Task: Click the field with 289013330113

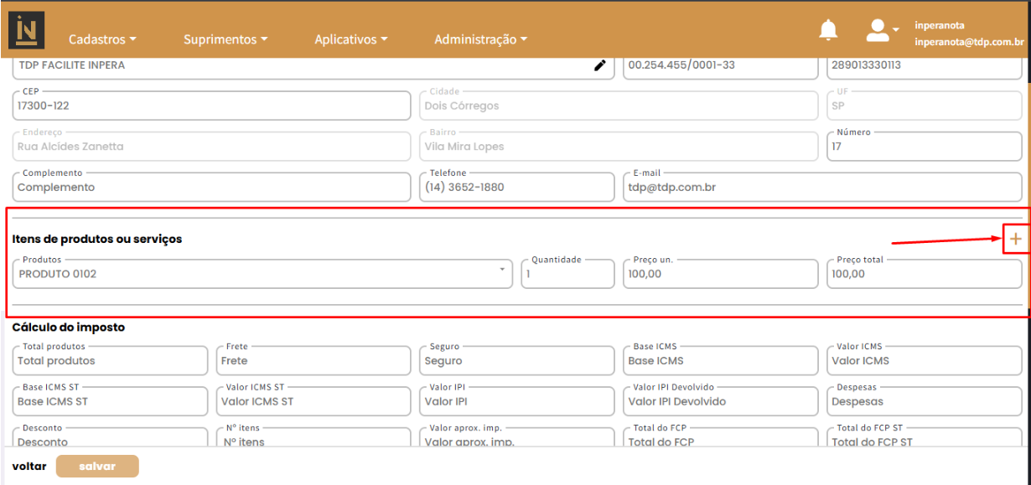Action: (x=925, y=68)
